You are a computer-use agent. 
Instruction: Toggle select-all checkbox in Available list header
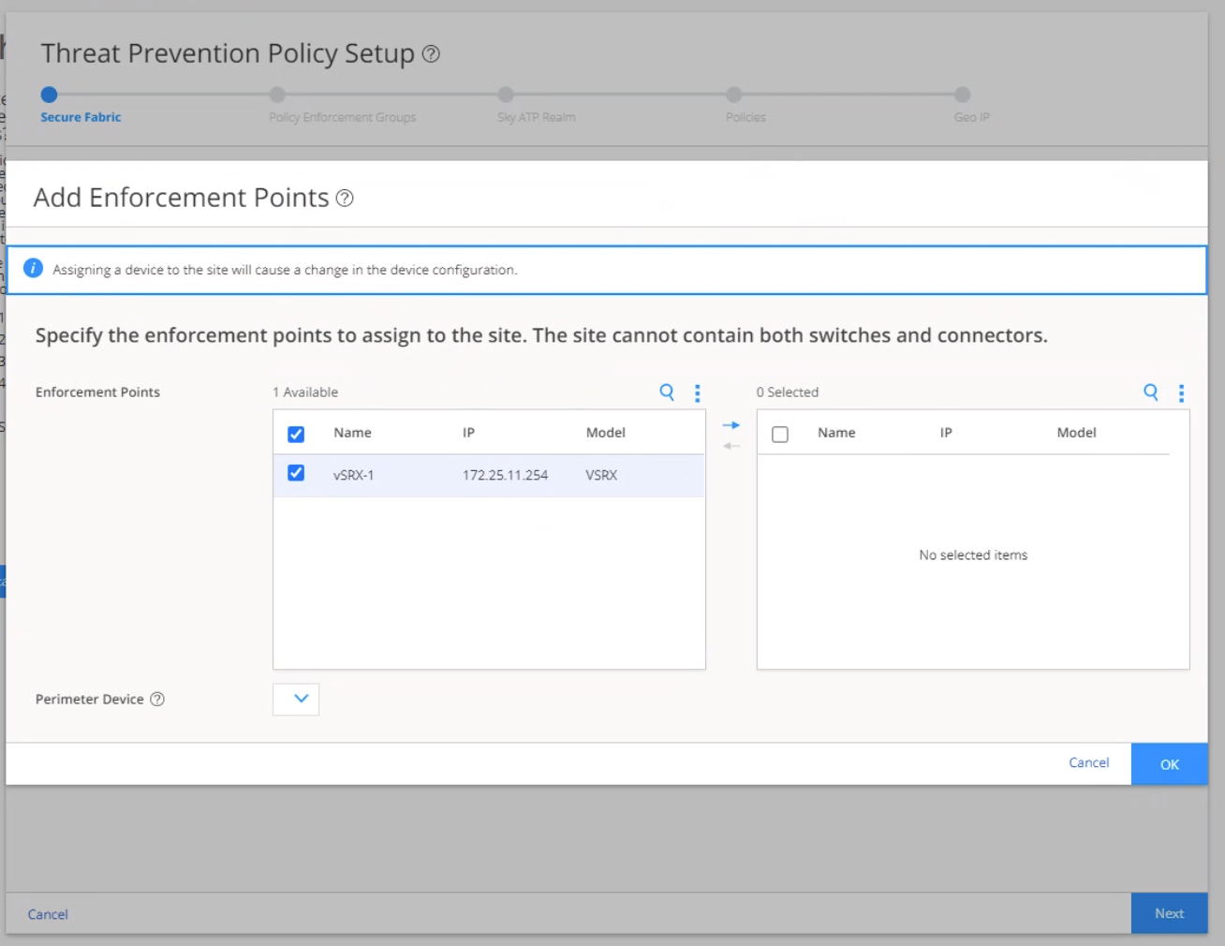coord(296,434)
